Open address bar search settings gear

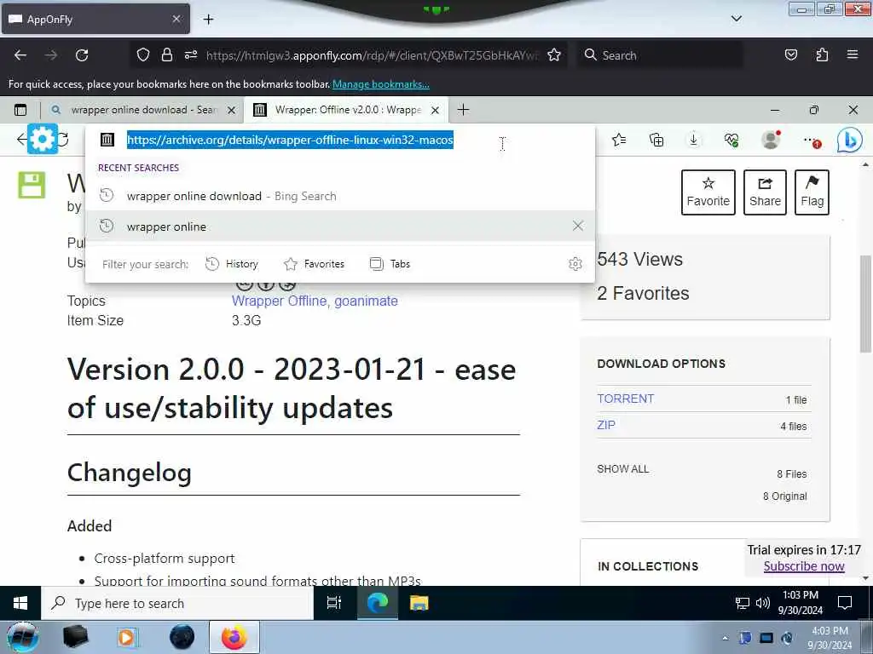point(575,264)
